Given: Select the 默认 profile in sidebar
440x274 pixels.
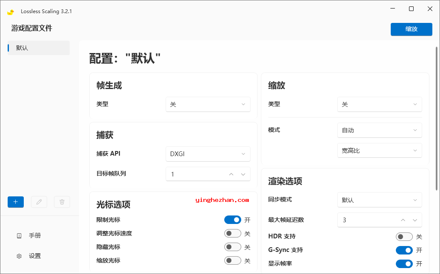Looking at the screenshot, I should (39, 48).
